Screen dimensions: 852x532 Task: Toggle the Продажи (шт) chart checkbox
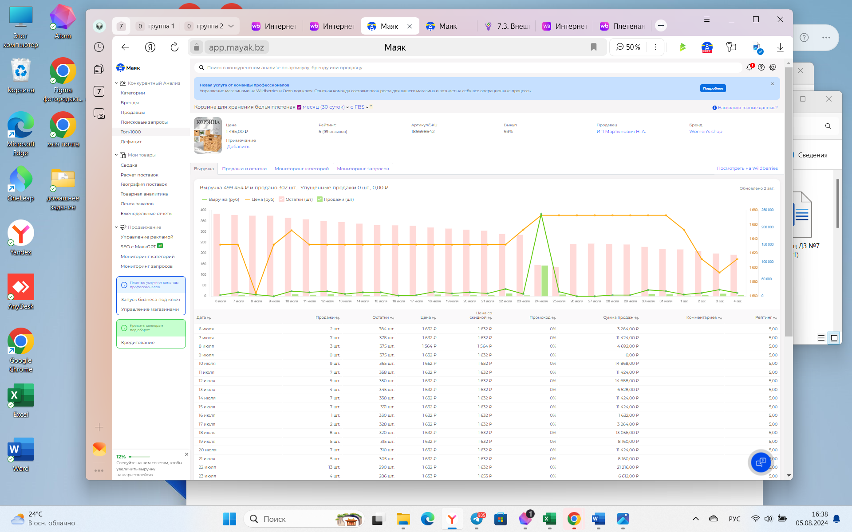[x=320, y=199]
